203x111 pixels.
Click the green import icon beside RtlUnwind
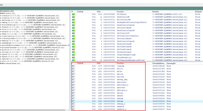pyautogui.click(x=73, y=14)
